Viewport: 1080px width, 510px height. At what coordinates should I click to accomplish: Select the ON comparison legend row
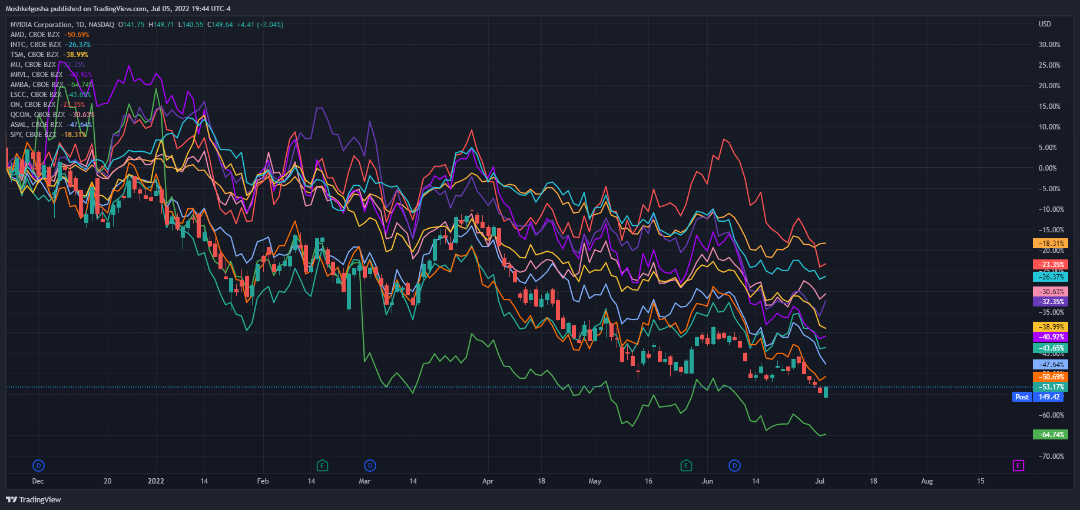[x=48, y=105]
